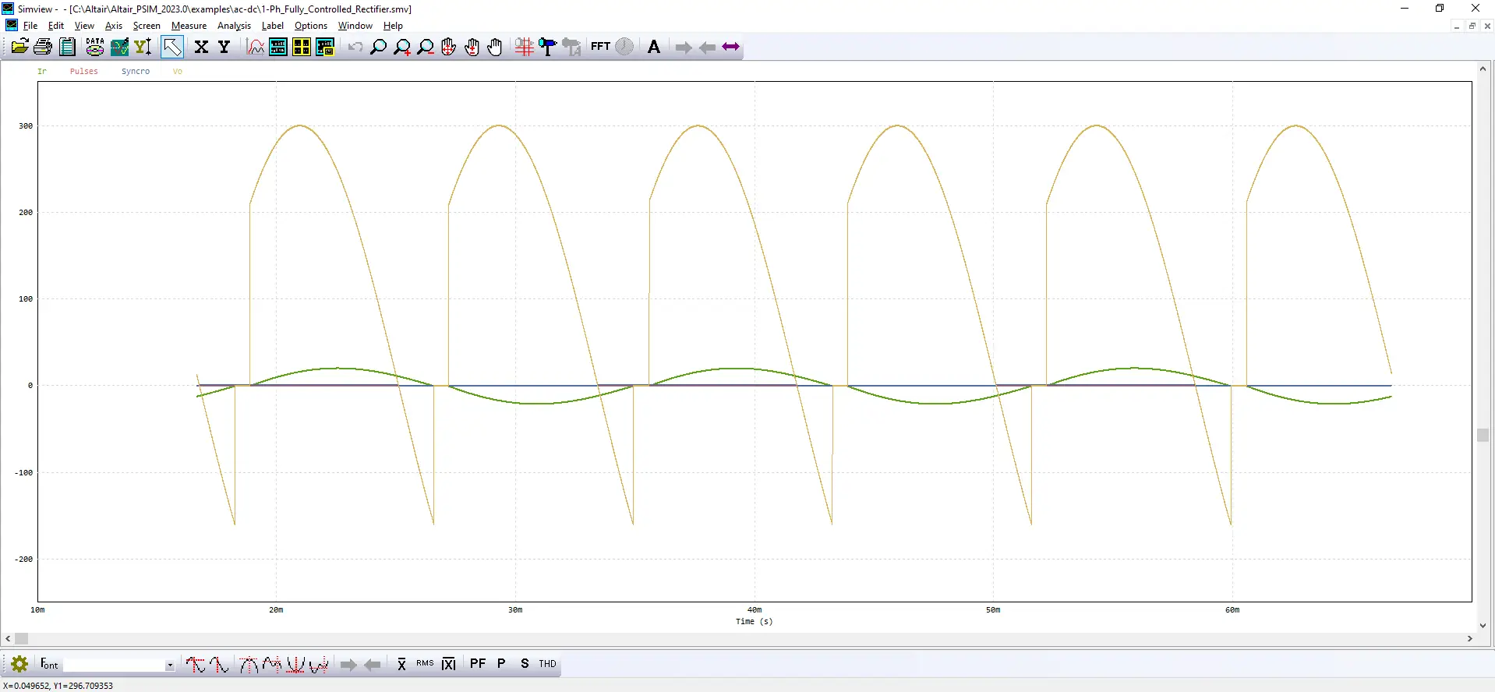
Task: Compute the THD value
Action: coord(548,664)
